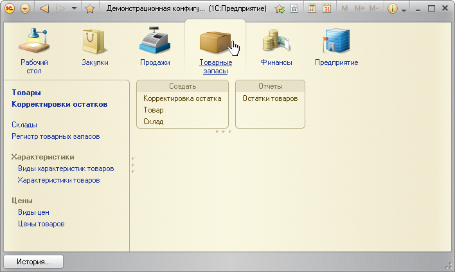The width and height of the screenshot is (455, 272).
Task: Click the page-with-star link icon
Action: point(294,8)
